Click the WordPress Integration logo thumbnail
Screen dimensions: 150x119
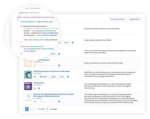click(x=28, y=63)
